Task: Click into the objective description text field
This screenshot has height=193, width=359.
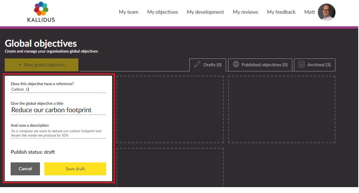Action: (58, 133)
